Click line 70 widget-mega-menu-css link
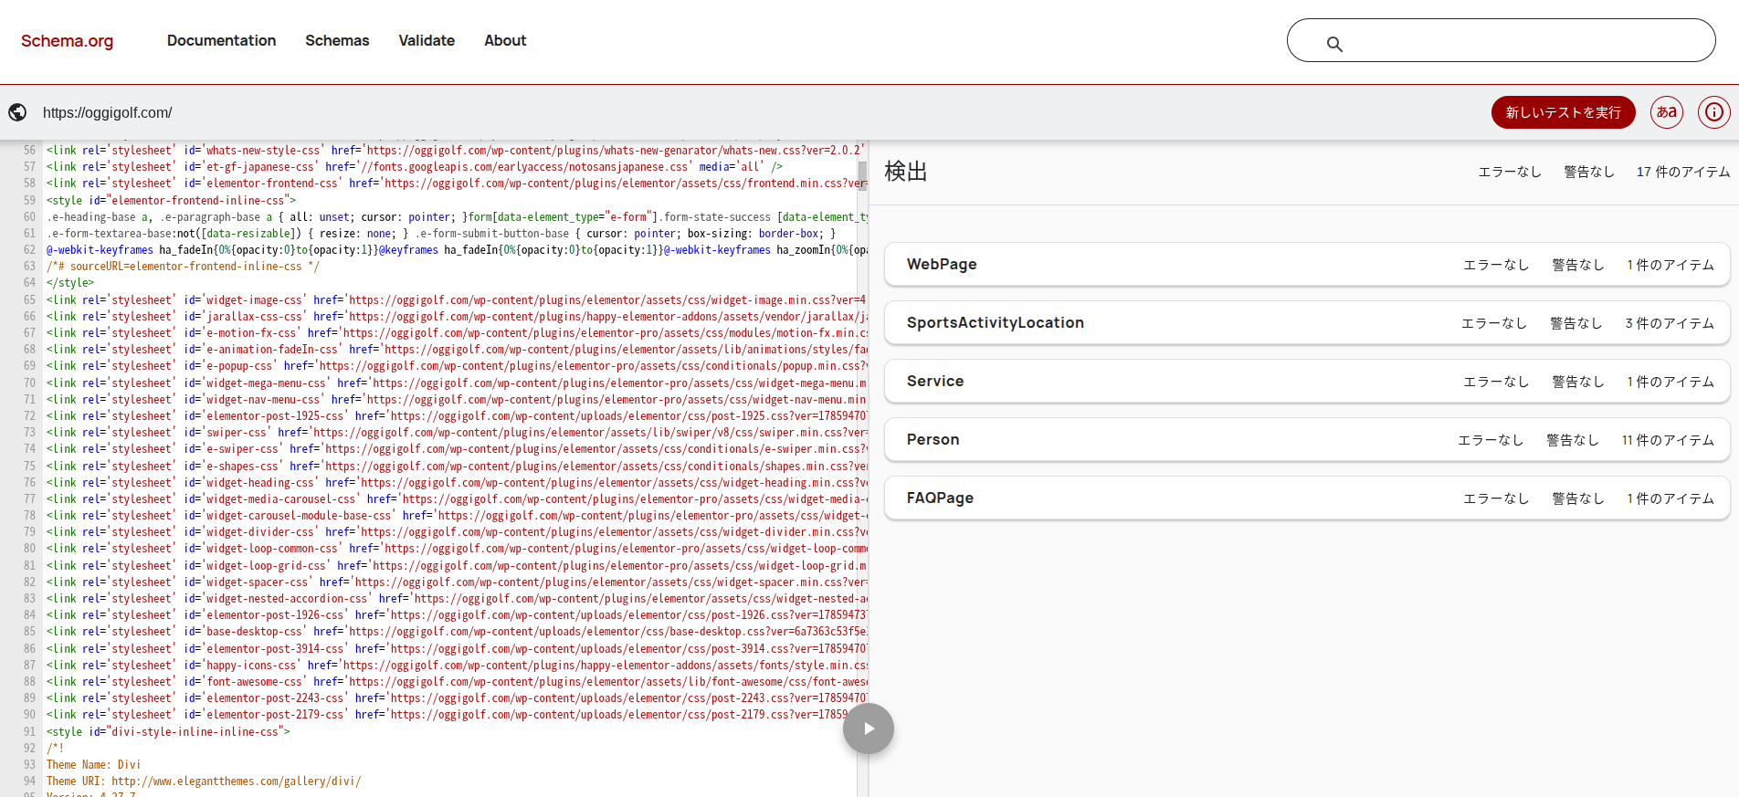1739x797 pixels. 457,383
